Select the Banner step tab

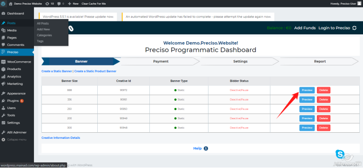point(81,61)
